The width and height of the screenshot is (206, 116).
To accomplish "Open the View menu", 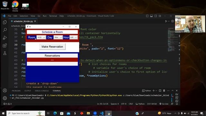I will coord(33,16).
